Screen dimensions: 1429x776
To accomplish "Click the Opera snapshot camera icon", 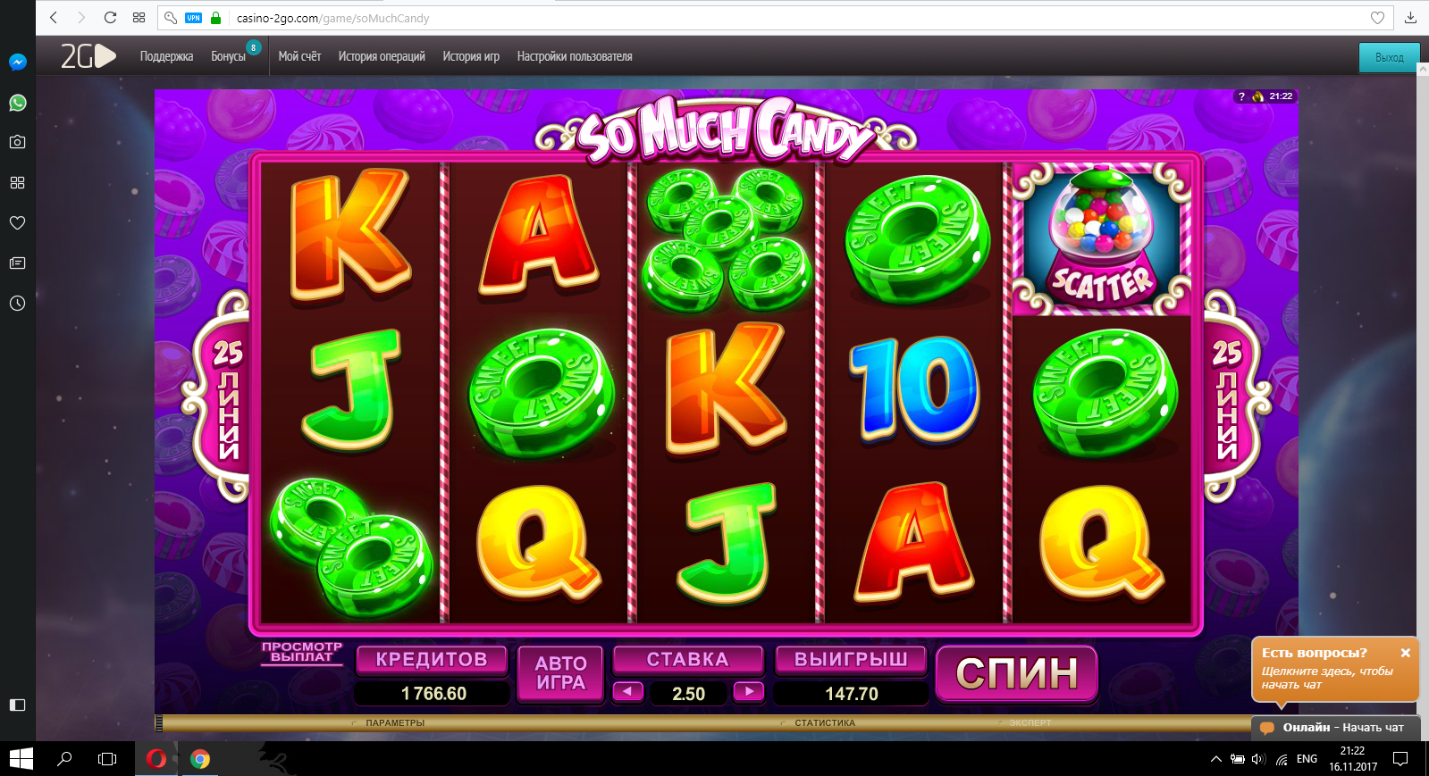I will click(x=17, y=142).
